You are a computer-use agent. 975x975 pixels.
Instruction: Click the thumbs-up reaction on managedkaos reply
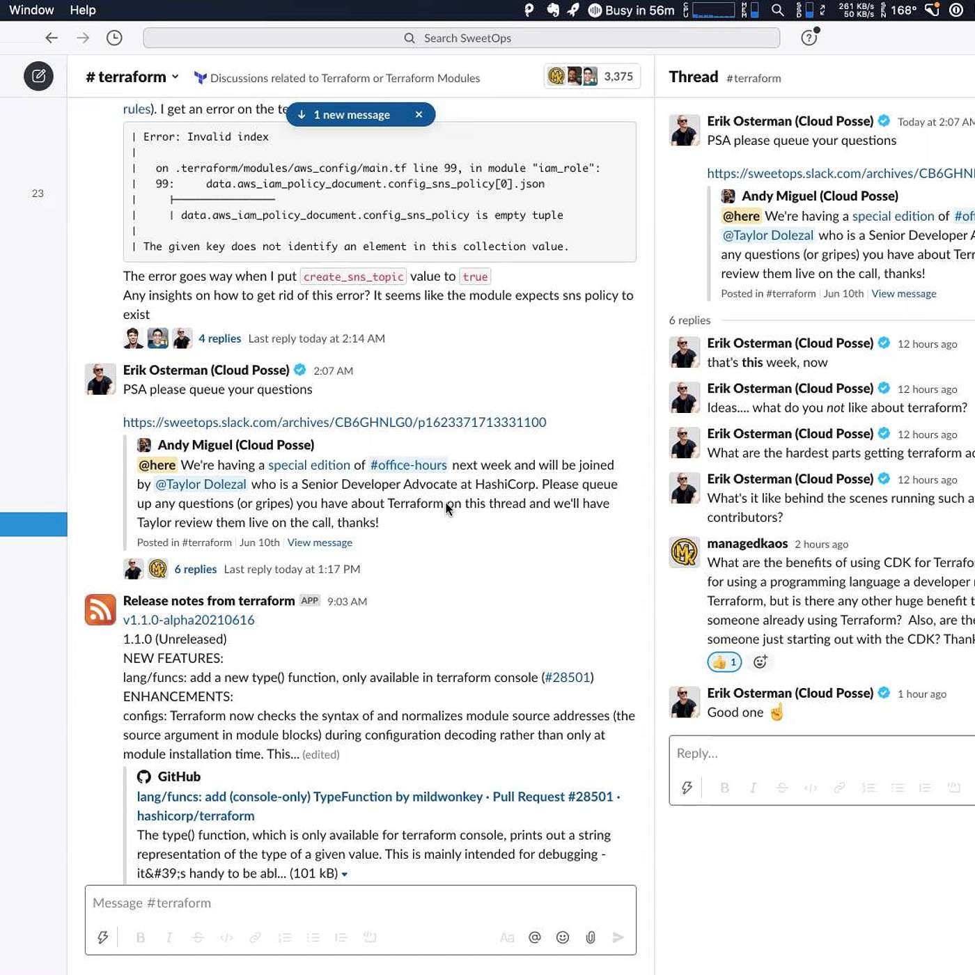click(724, 662)
